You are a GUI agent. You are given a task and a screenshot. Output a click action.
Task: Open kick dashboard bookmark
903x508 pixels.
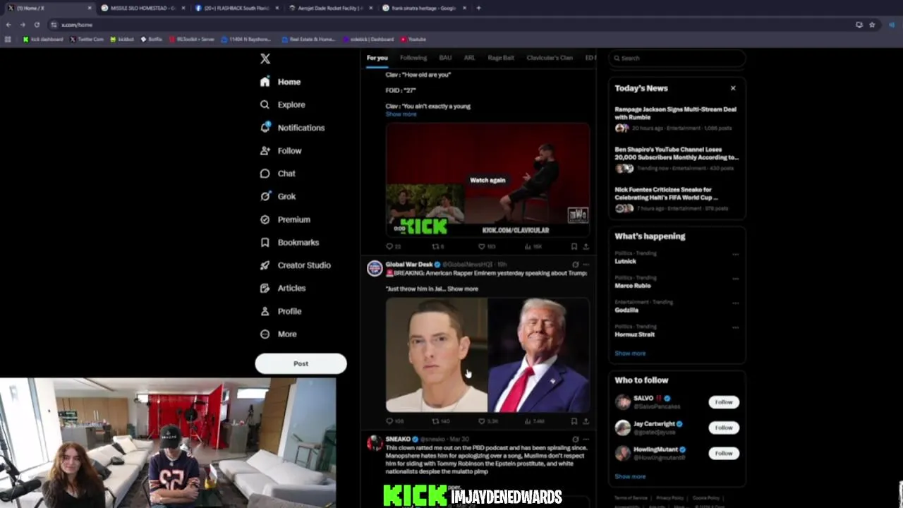[43, 40]
